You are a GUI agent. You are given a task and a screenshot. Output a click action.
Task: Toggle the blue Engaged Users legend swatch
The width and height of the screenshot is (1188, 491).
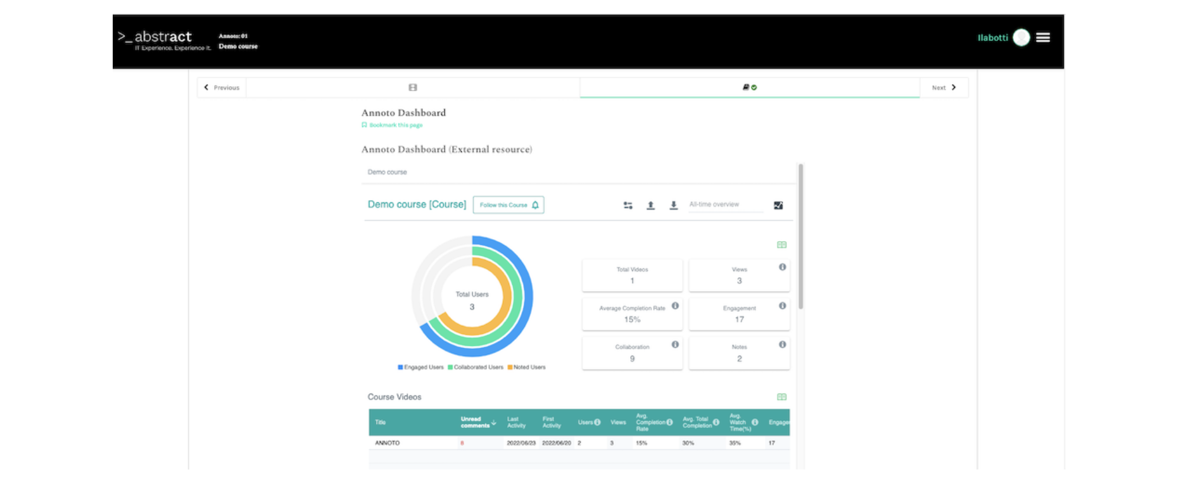pos(400,367)
